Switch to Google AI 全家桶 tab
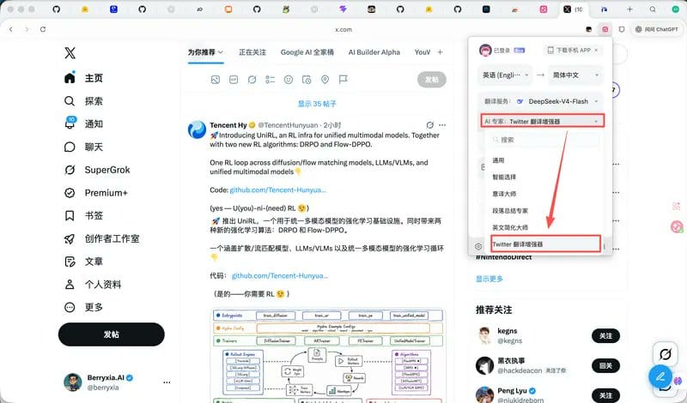The image size is (687, 403). [x=307, y=52]
